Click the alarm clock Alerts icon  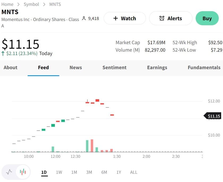tap(162, 18)
